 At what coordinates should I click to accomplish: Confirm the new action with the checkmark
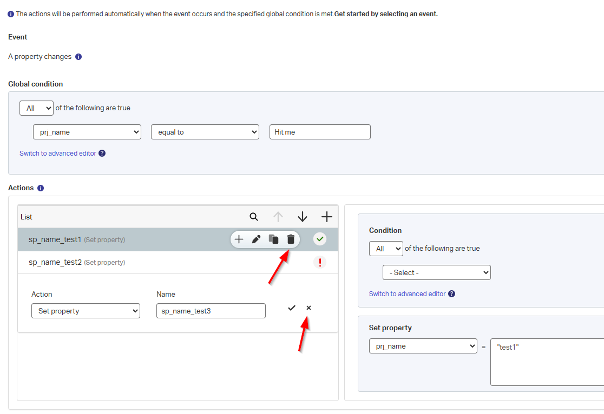(x=292, y=308)
